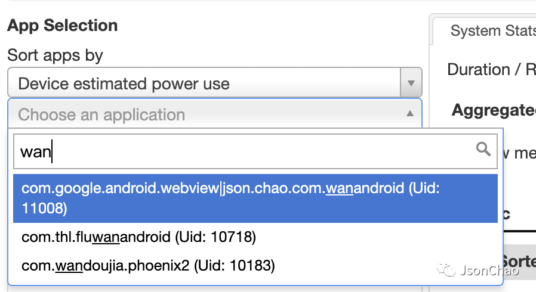Choose com.thl.fluwanandroid (Uid: 10718)
Image resolution: width=536 pixels, height=292 pixels.
(138, 237)
